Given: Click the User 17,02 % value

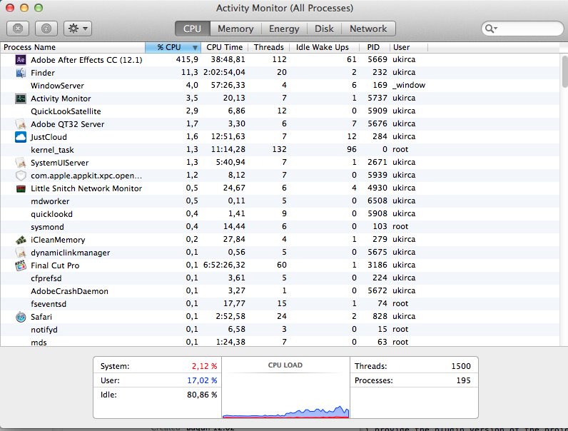Looking at the screenshot, I should [202, 380].
